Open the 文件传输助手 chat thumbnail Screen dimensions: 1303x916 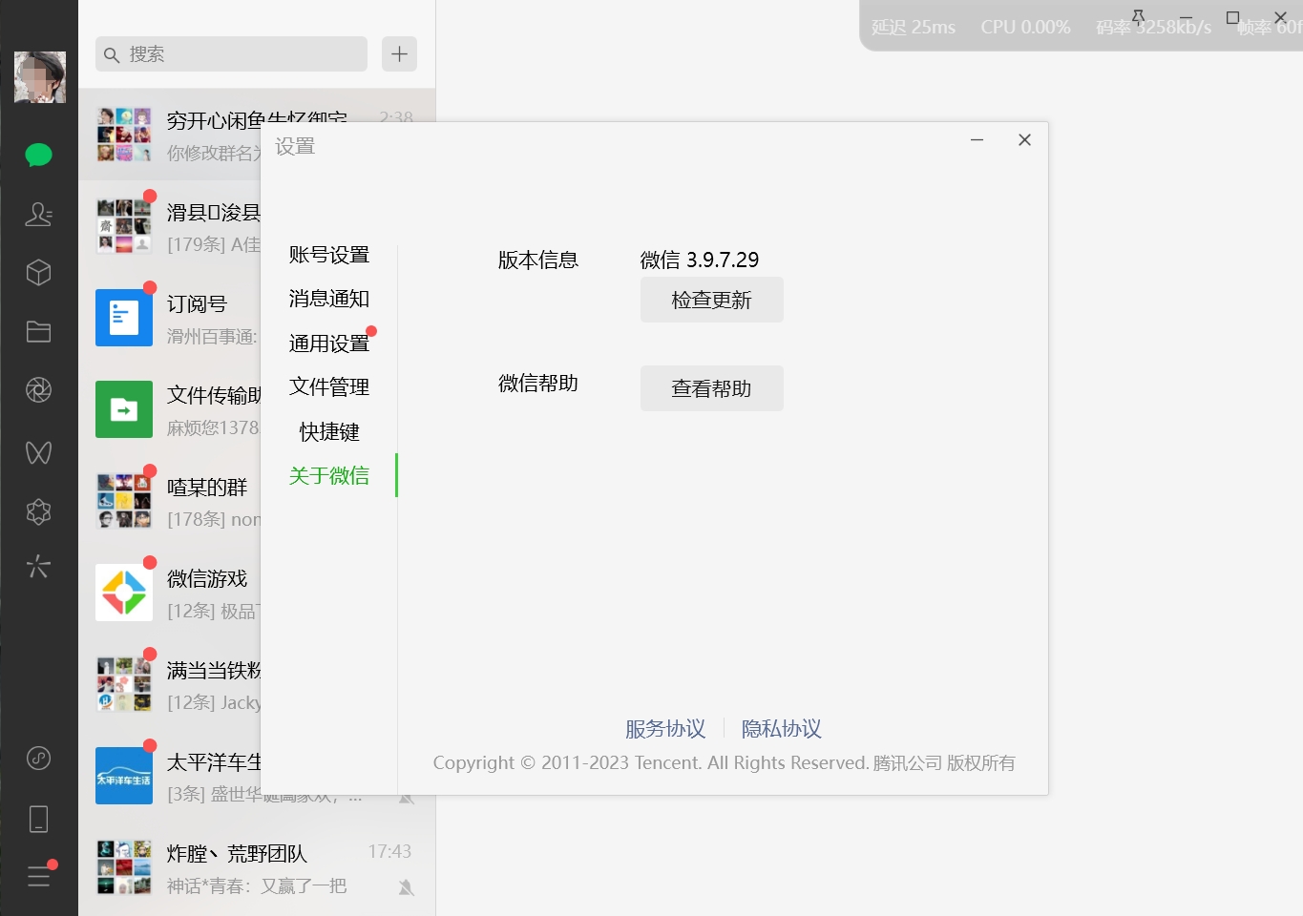123,409
